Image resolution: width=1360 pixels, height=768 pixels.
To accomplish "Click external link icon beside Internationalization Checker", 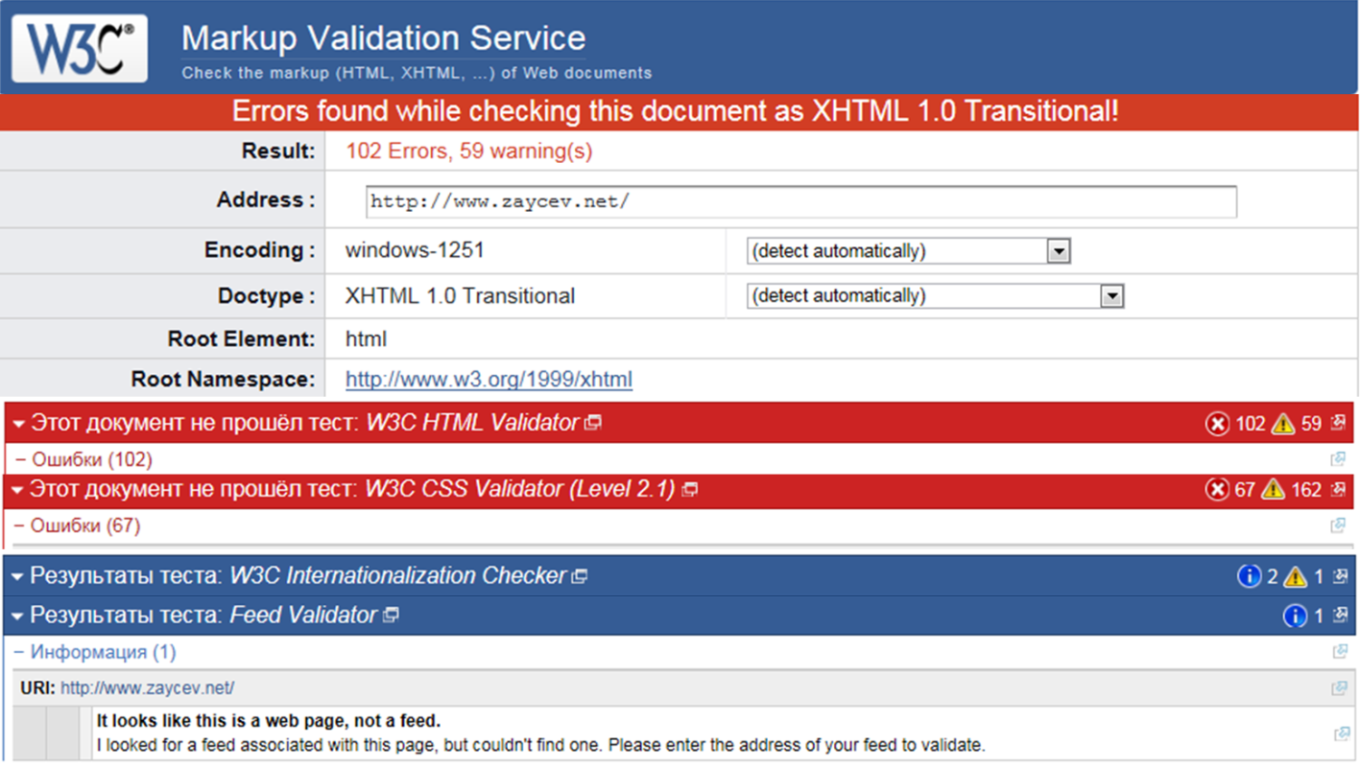I will click(580, 576).
